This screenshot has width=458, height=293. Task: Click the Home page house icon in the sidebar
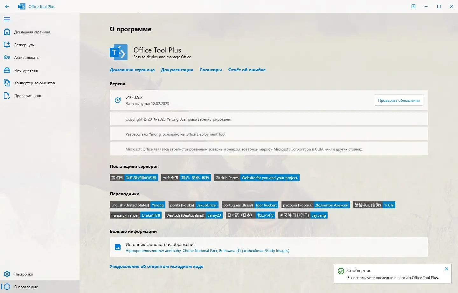point(7,32)
